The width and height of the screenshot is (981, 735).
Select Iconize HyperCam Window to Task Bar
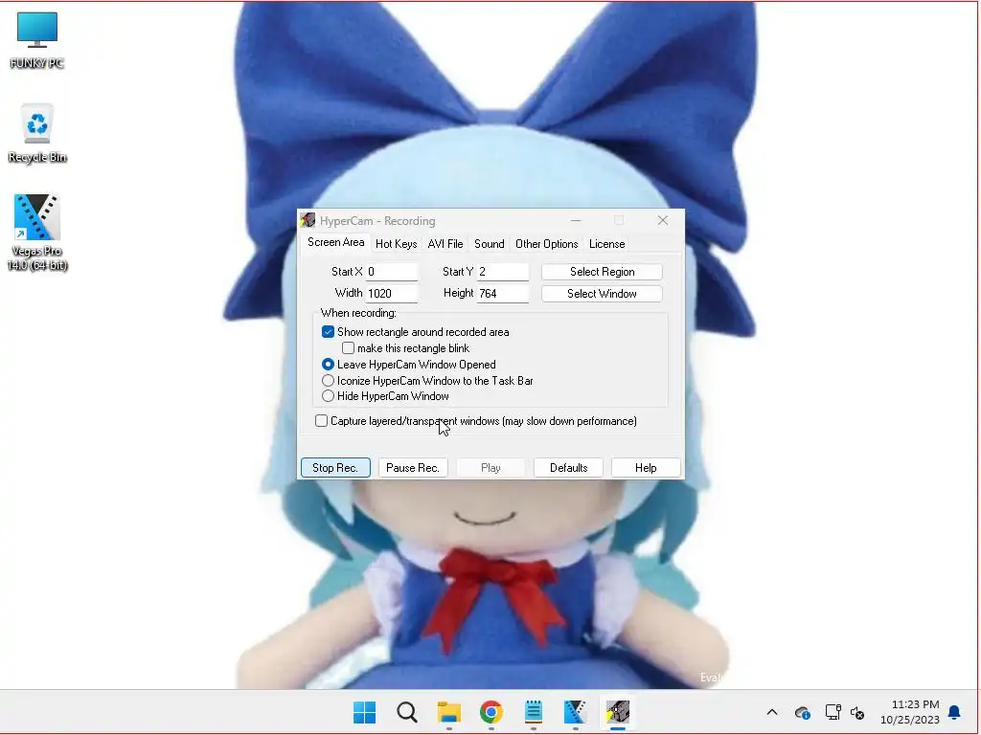328,381
